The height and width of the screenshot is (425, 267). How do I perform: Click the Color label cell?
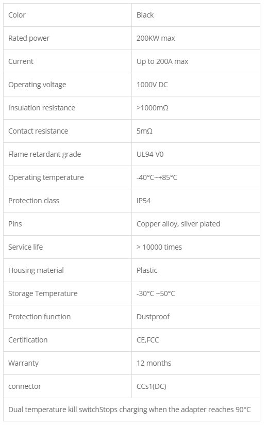click(x=68, y=15)
